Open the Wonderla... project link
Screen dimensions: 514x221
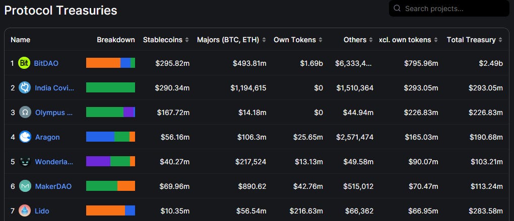pyautogui.click(x=54, y=162)
